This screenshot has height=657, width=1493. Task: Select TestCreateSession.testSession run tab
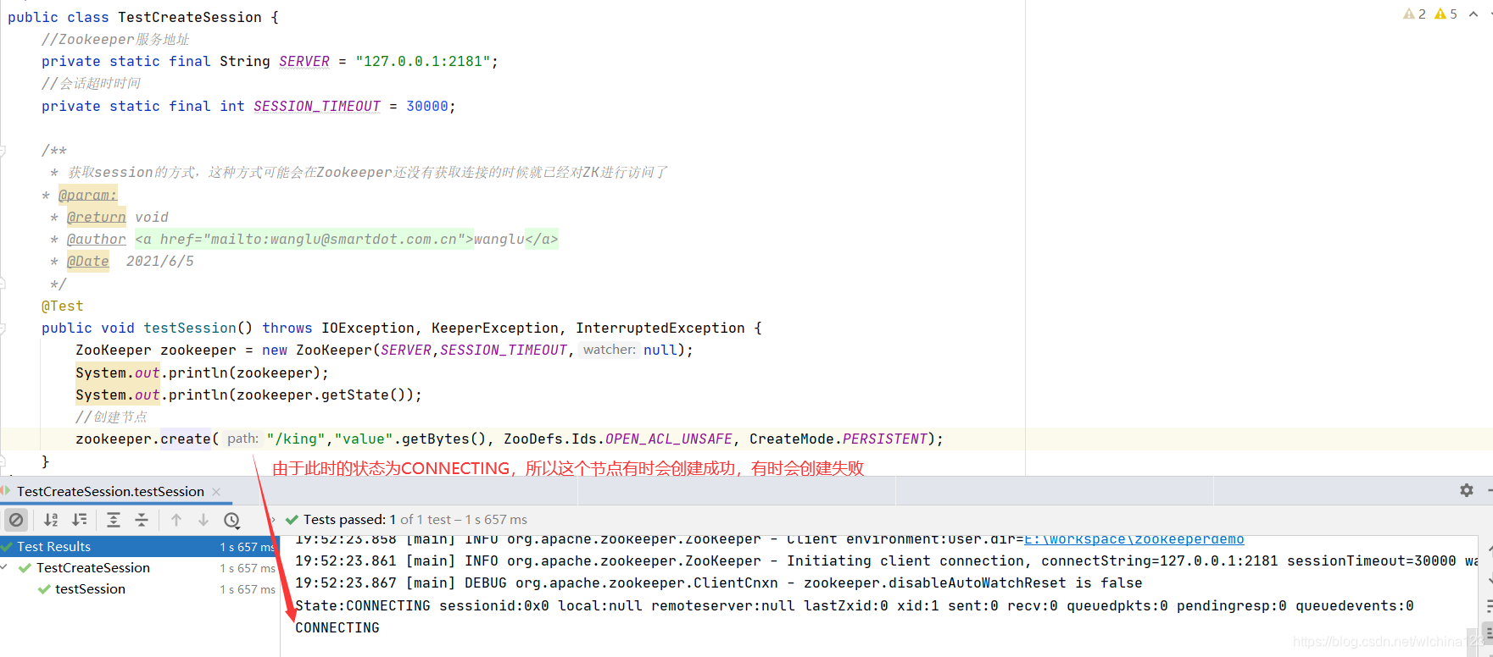point(110,491)
